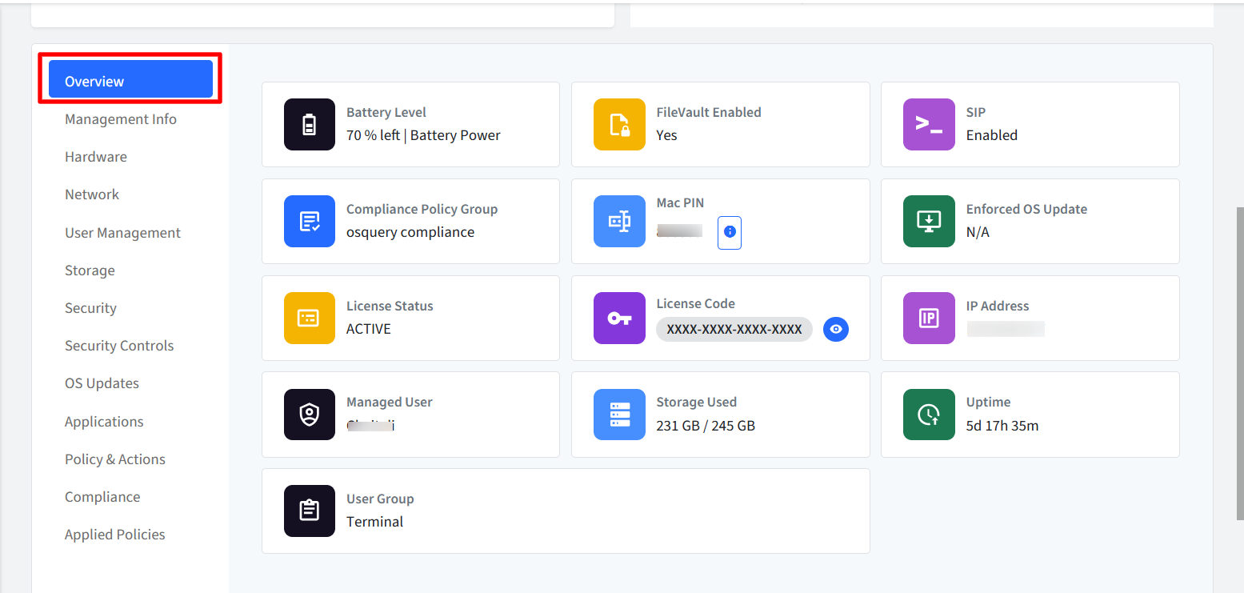Go to Security Controls section
Viewport: 1244px width, 593px height.
[119, 346]
